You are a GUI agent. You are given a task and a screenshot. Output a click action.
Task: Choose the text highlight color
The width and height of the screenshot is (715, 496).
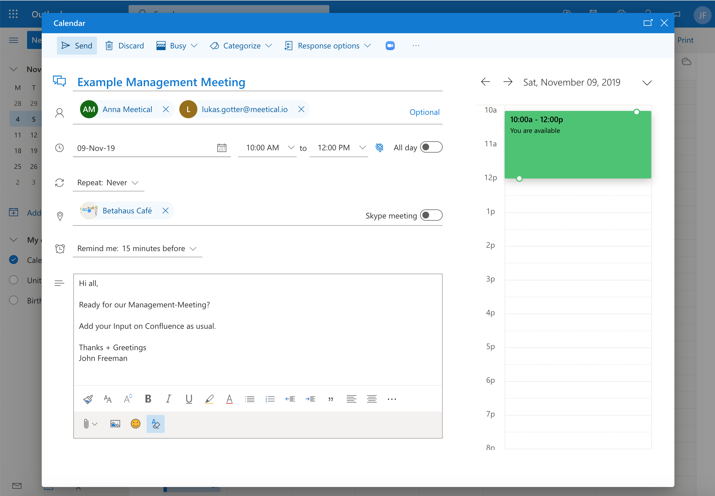pos(209,399)
